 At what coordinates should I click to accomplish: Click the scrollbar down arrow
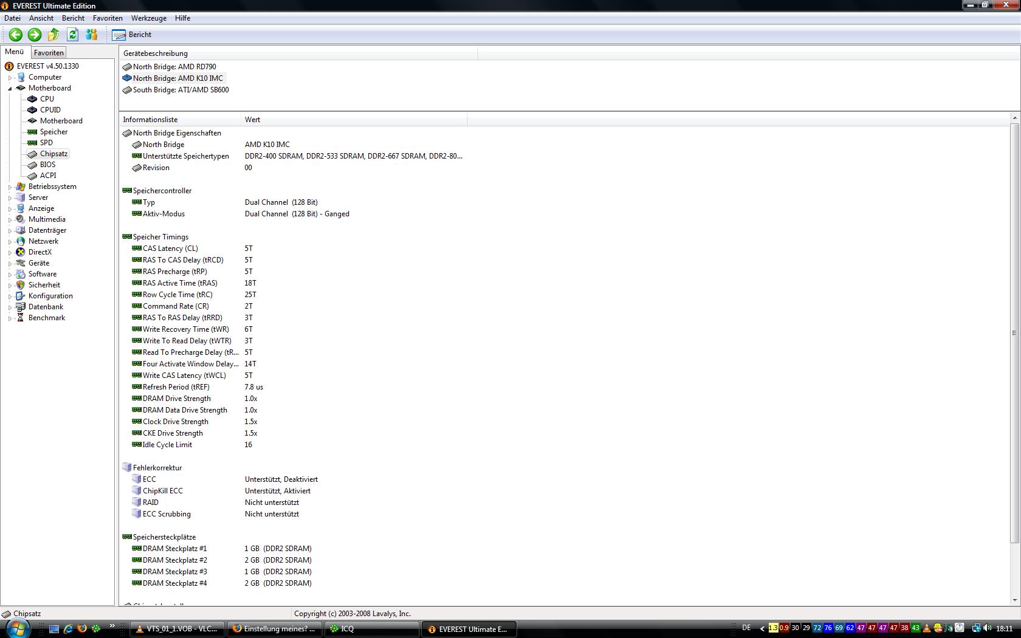(1014, 600)
